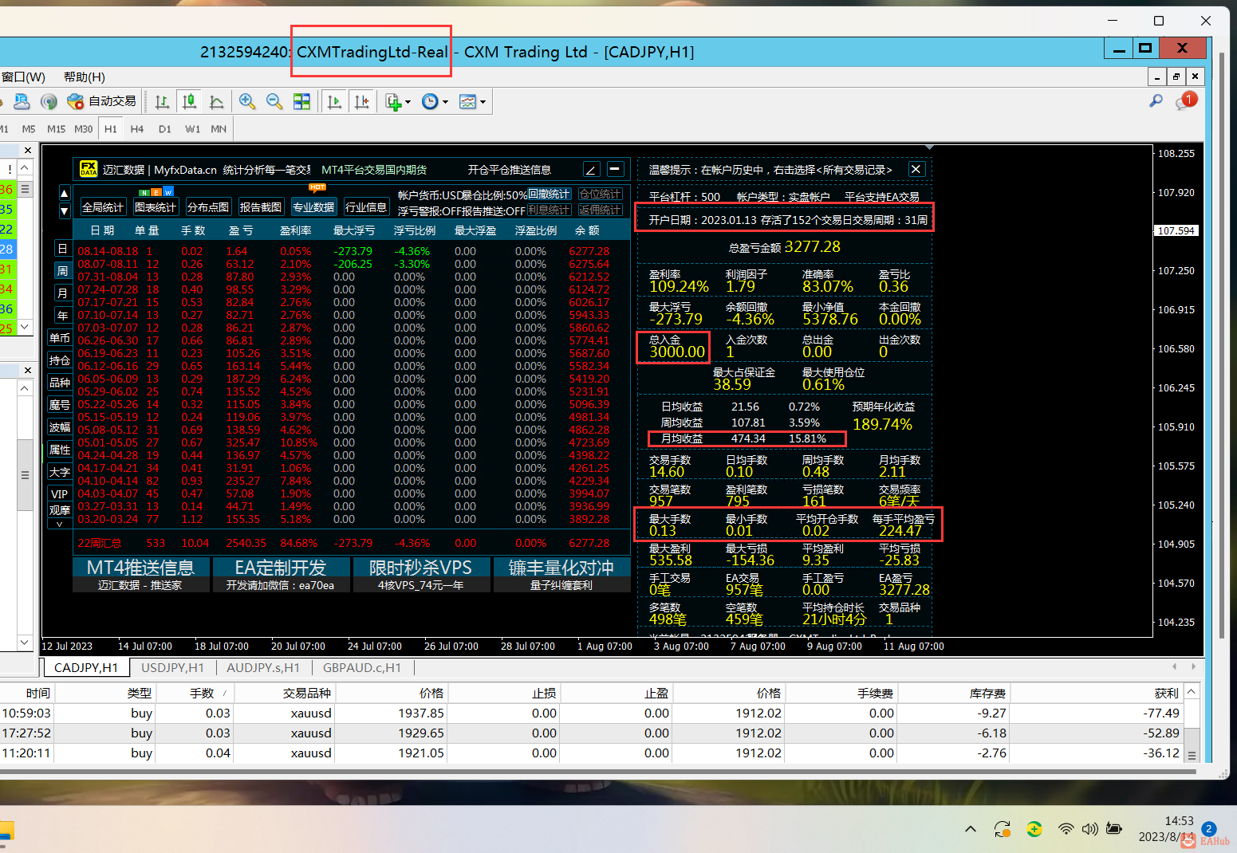Select the MN timeframe
Image resolution: width=1237 pixels, height=853 pixels.
click(x=219, y=129)
